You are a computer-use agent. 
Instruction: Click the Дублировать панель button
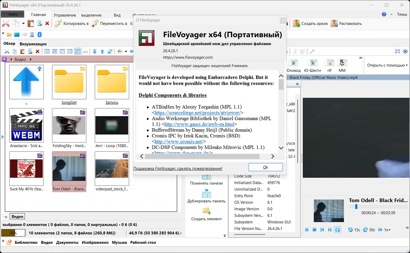(x=206, y=197)
